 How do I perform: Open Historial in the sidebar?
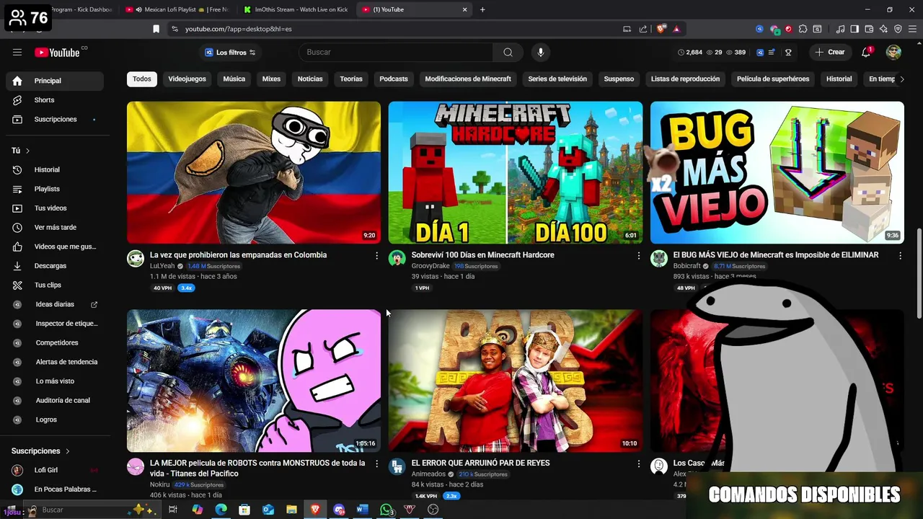(x=55, y=169)
